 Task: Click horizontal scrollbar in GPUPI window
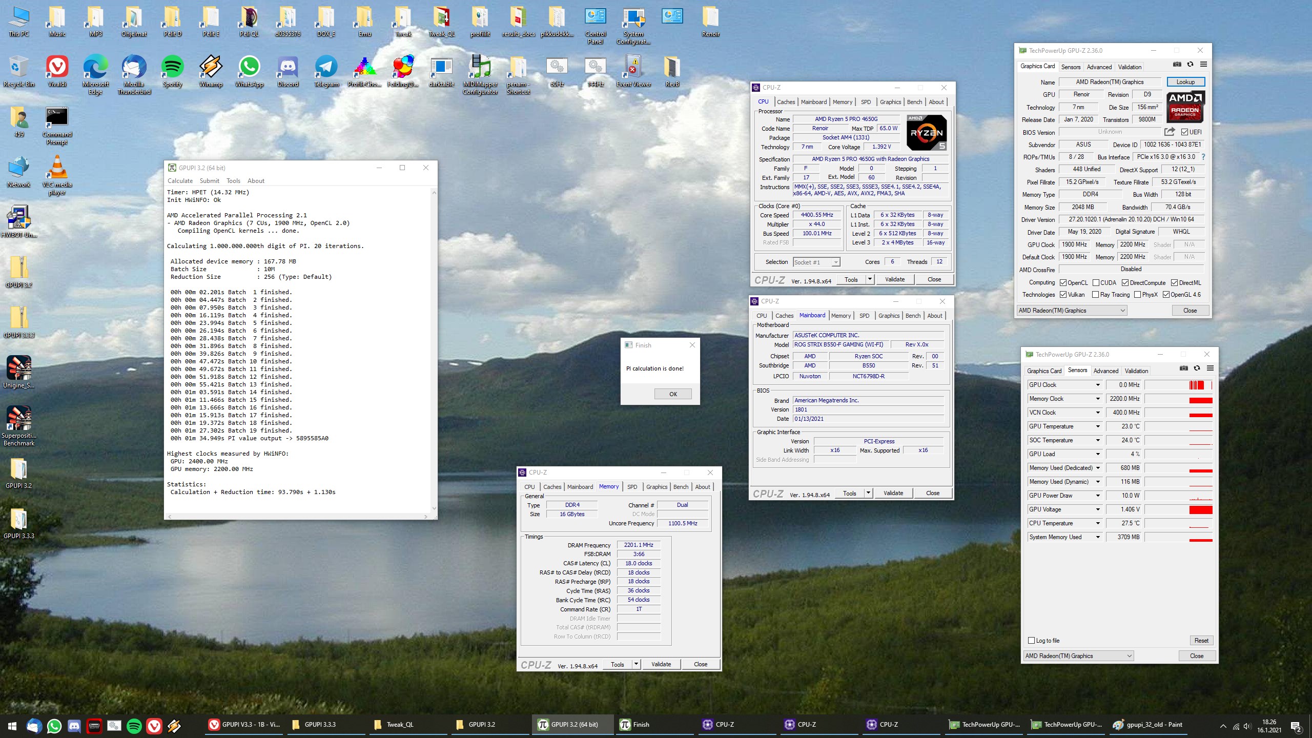tap(298, 517)
